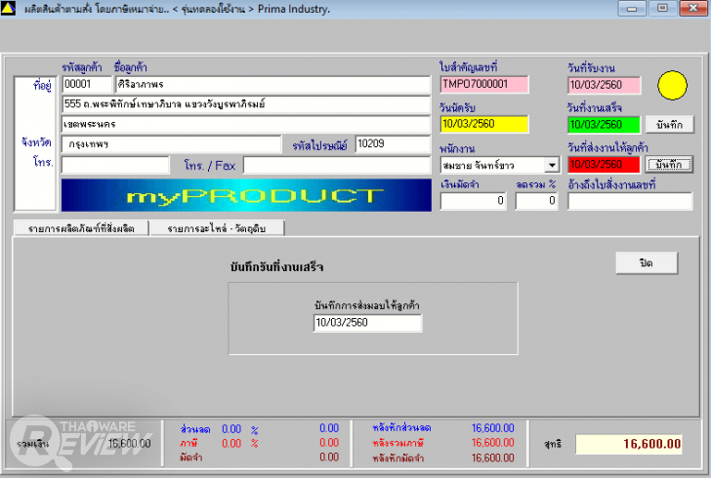Screen dimensions: 711x478
Task: Click the application icon in title bar
Action: click(8, 8)
